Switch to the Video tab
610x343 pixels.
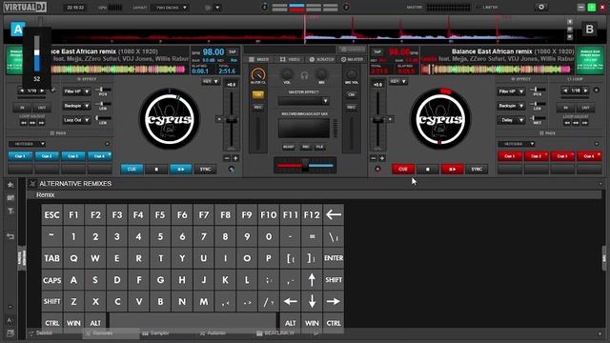[290, 59]
